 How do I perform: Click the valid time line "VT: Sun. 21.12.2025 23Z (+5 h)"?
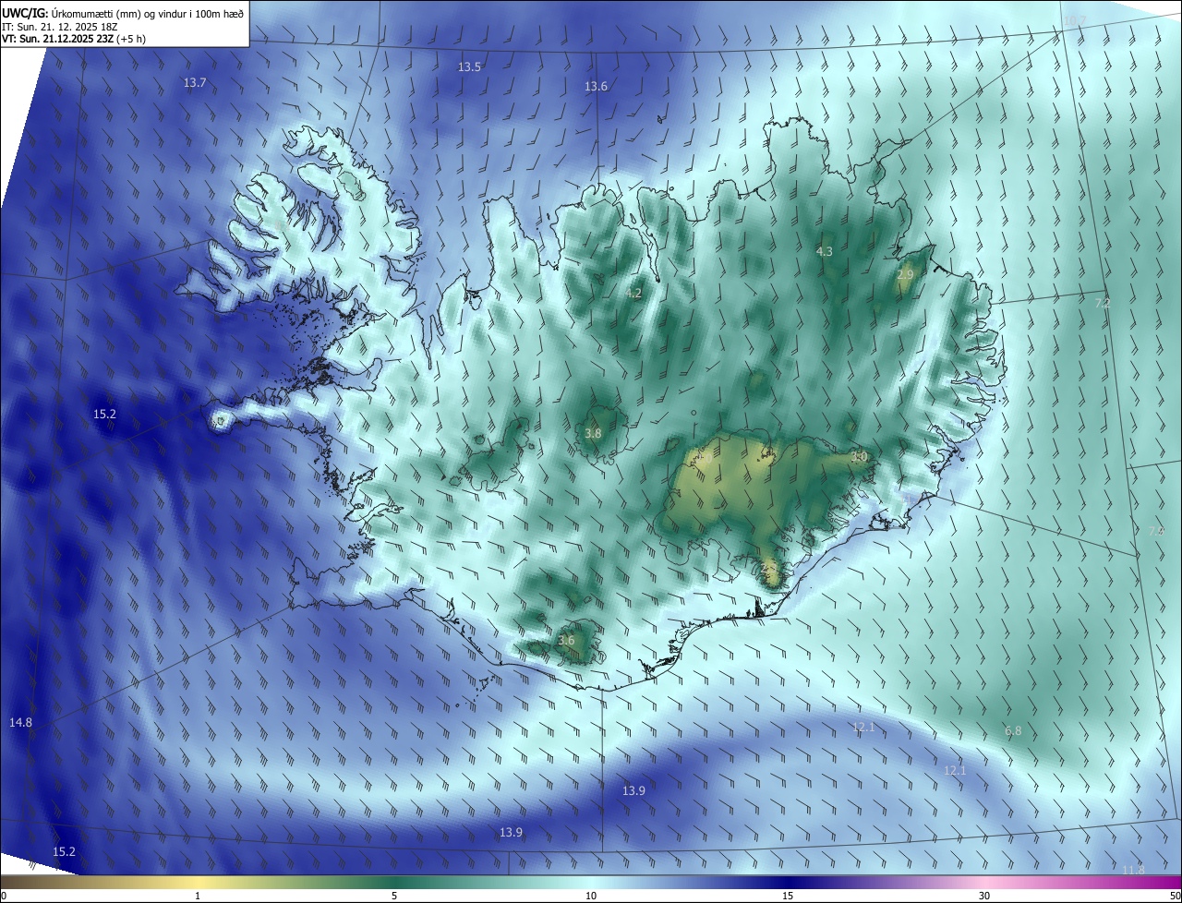point(73,39)
